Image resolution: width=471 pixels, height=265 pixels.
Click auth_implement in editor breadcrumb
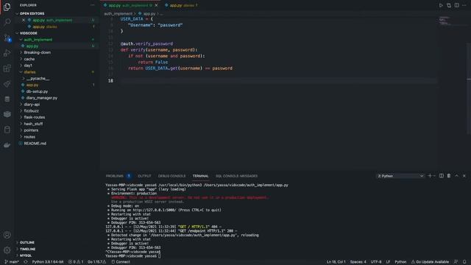click(x=118, y=13)
